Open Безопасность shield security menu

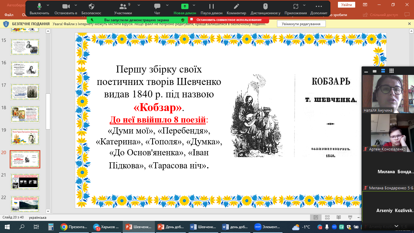pos(91,9)
